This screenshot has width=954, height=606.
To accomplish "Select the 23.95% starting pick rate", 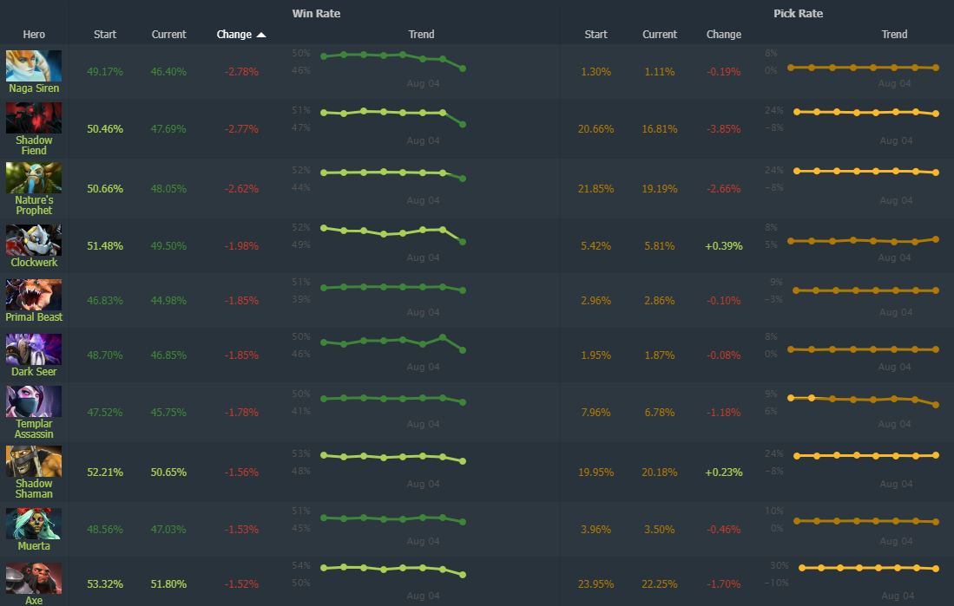I will [595, 584].
